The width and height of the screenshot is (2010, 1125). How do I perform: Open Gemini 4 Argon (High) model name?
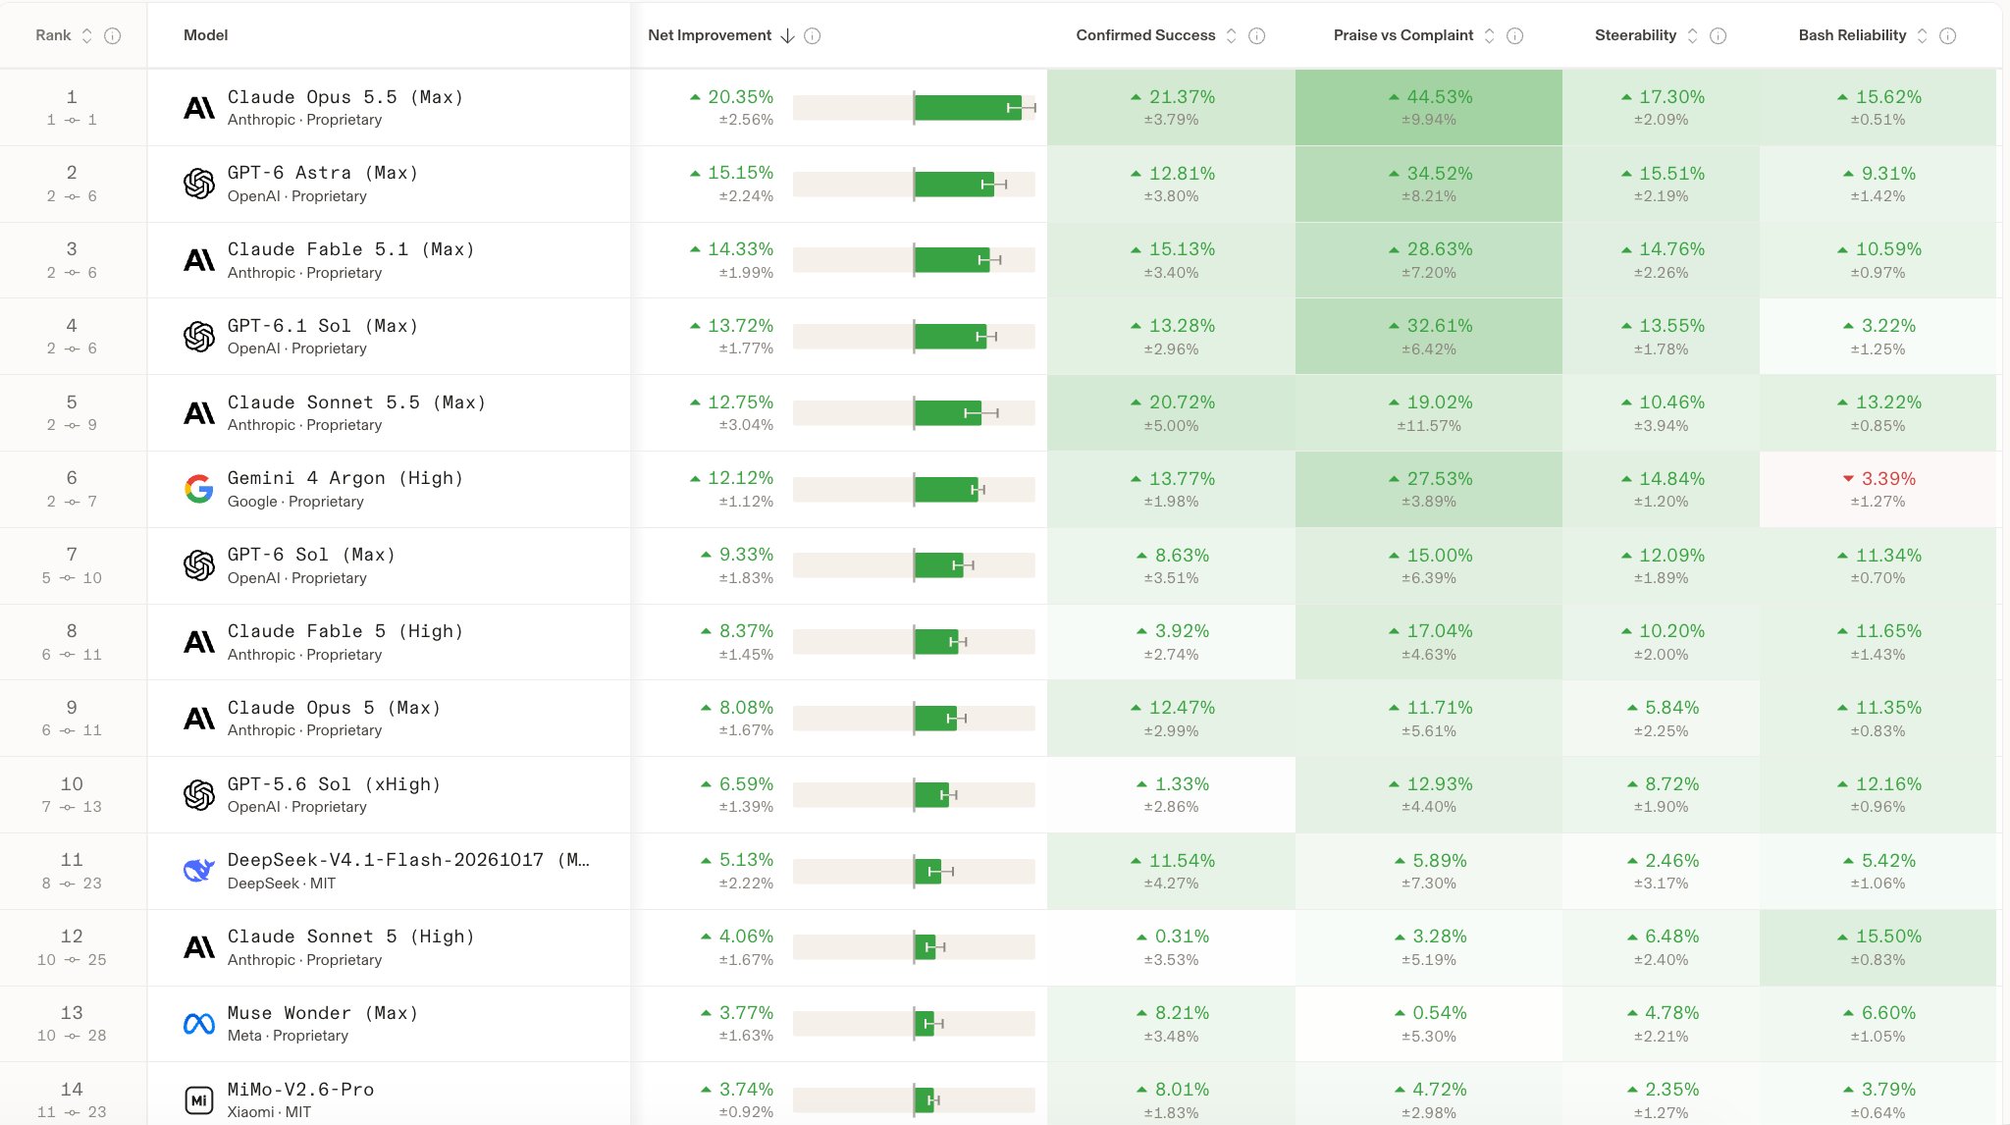(345, 478)
